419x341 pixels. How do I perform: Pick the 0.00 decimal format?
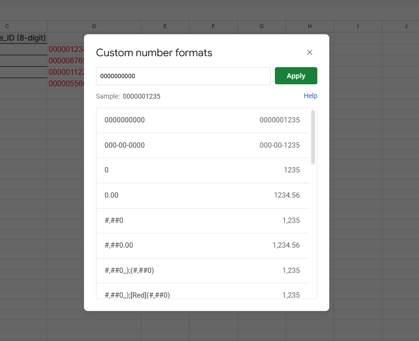[x=202, y=195]
